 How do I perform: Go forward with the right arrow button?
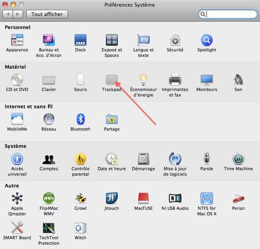(x=18, y=14)
